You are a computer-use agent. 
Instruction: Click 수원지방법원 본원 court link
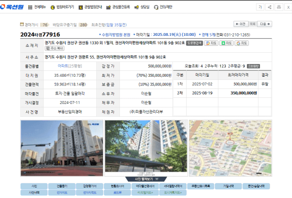pyautogui.click(x=116, y=35)
